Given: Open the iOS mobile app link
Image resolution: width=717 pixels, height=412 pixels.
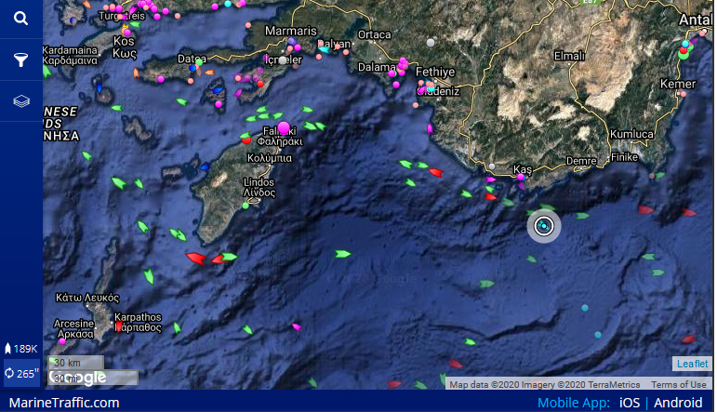Looking at the screenshot, I should [x=630, y=403].
